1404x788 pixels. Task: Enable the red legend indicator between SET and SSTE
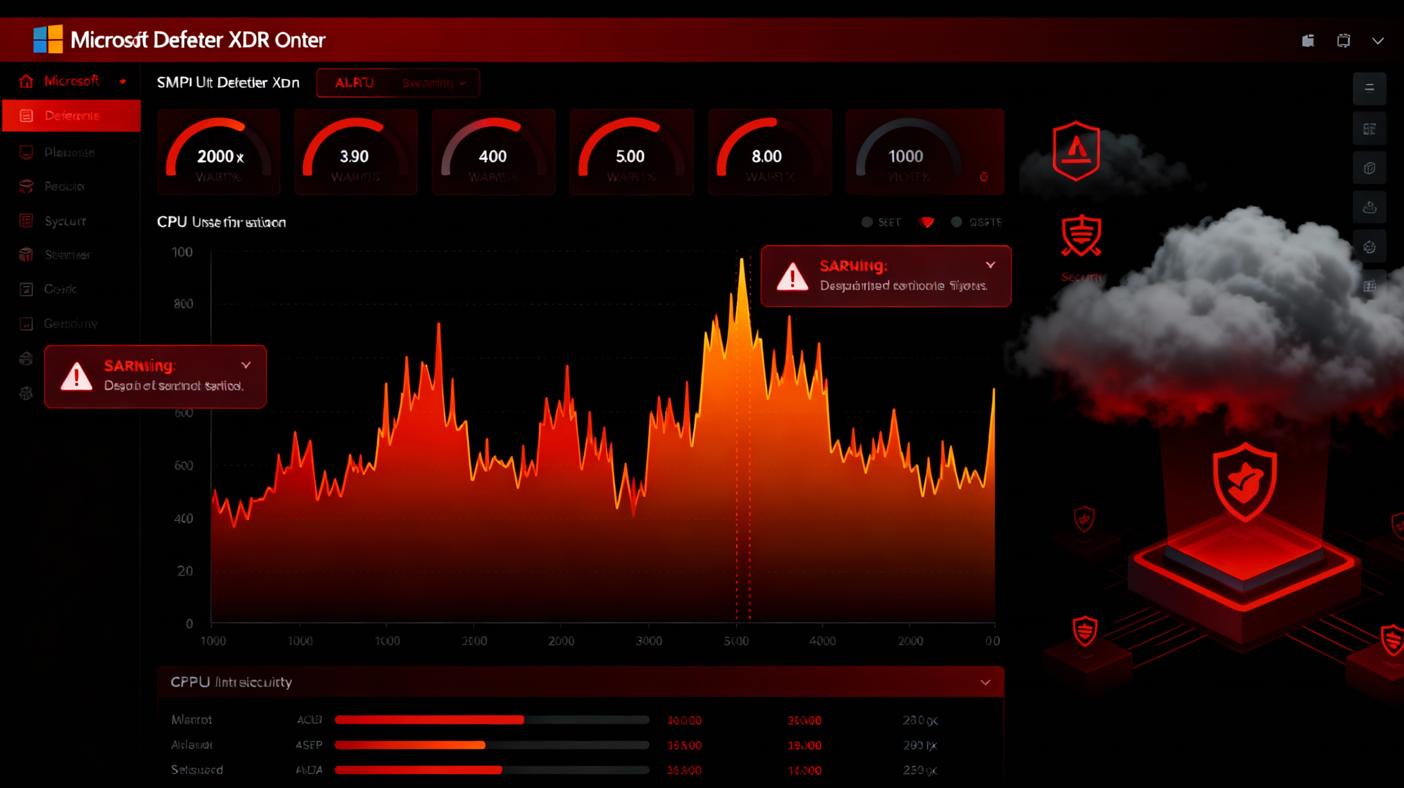pyautogui.click(x=925, y=222)
